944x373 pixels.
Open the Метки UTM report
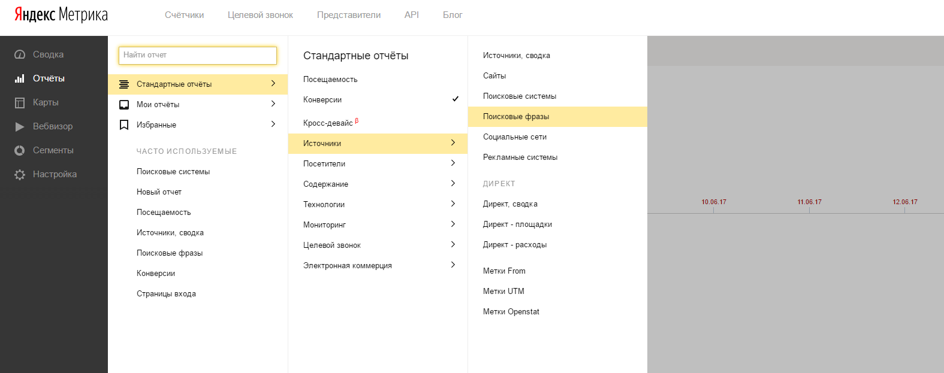[x=503, y=292]
